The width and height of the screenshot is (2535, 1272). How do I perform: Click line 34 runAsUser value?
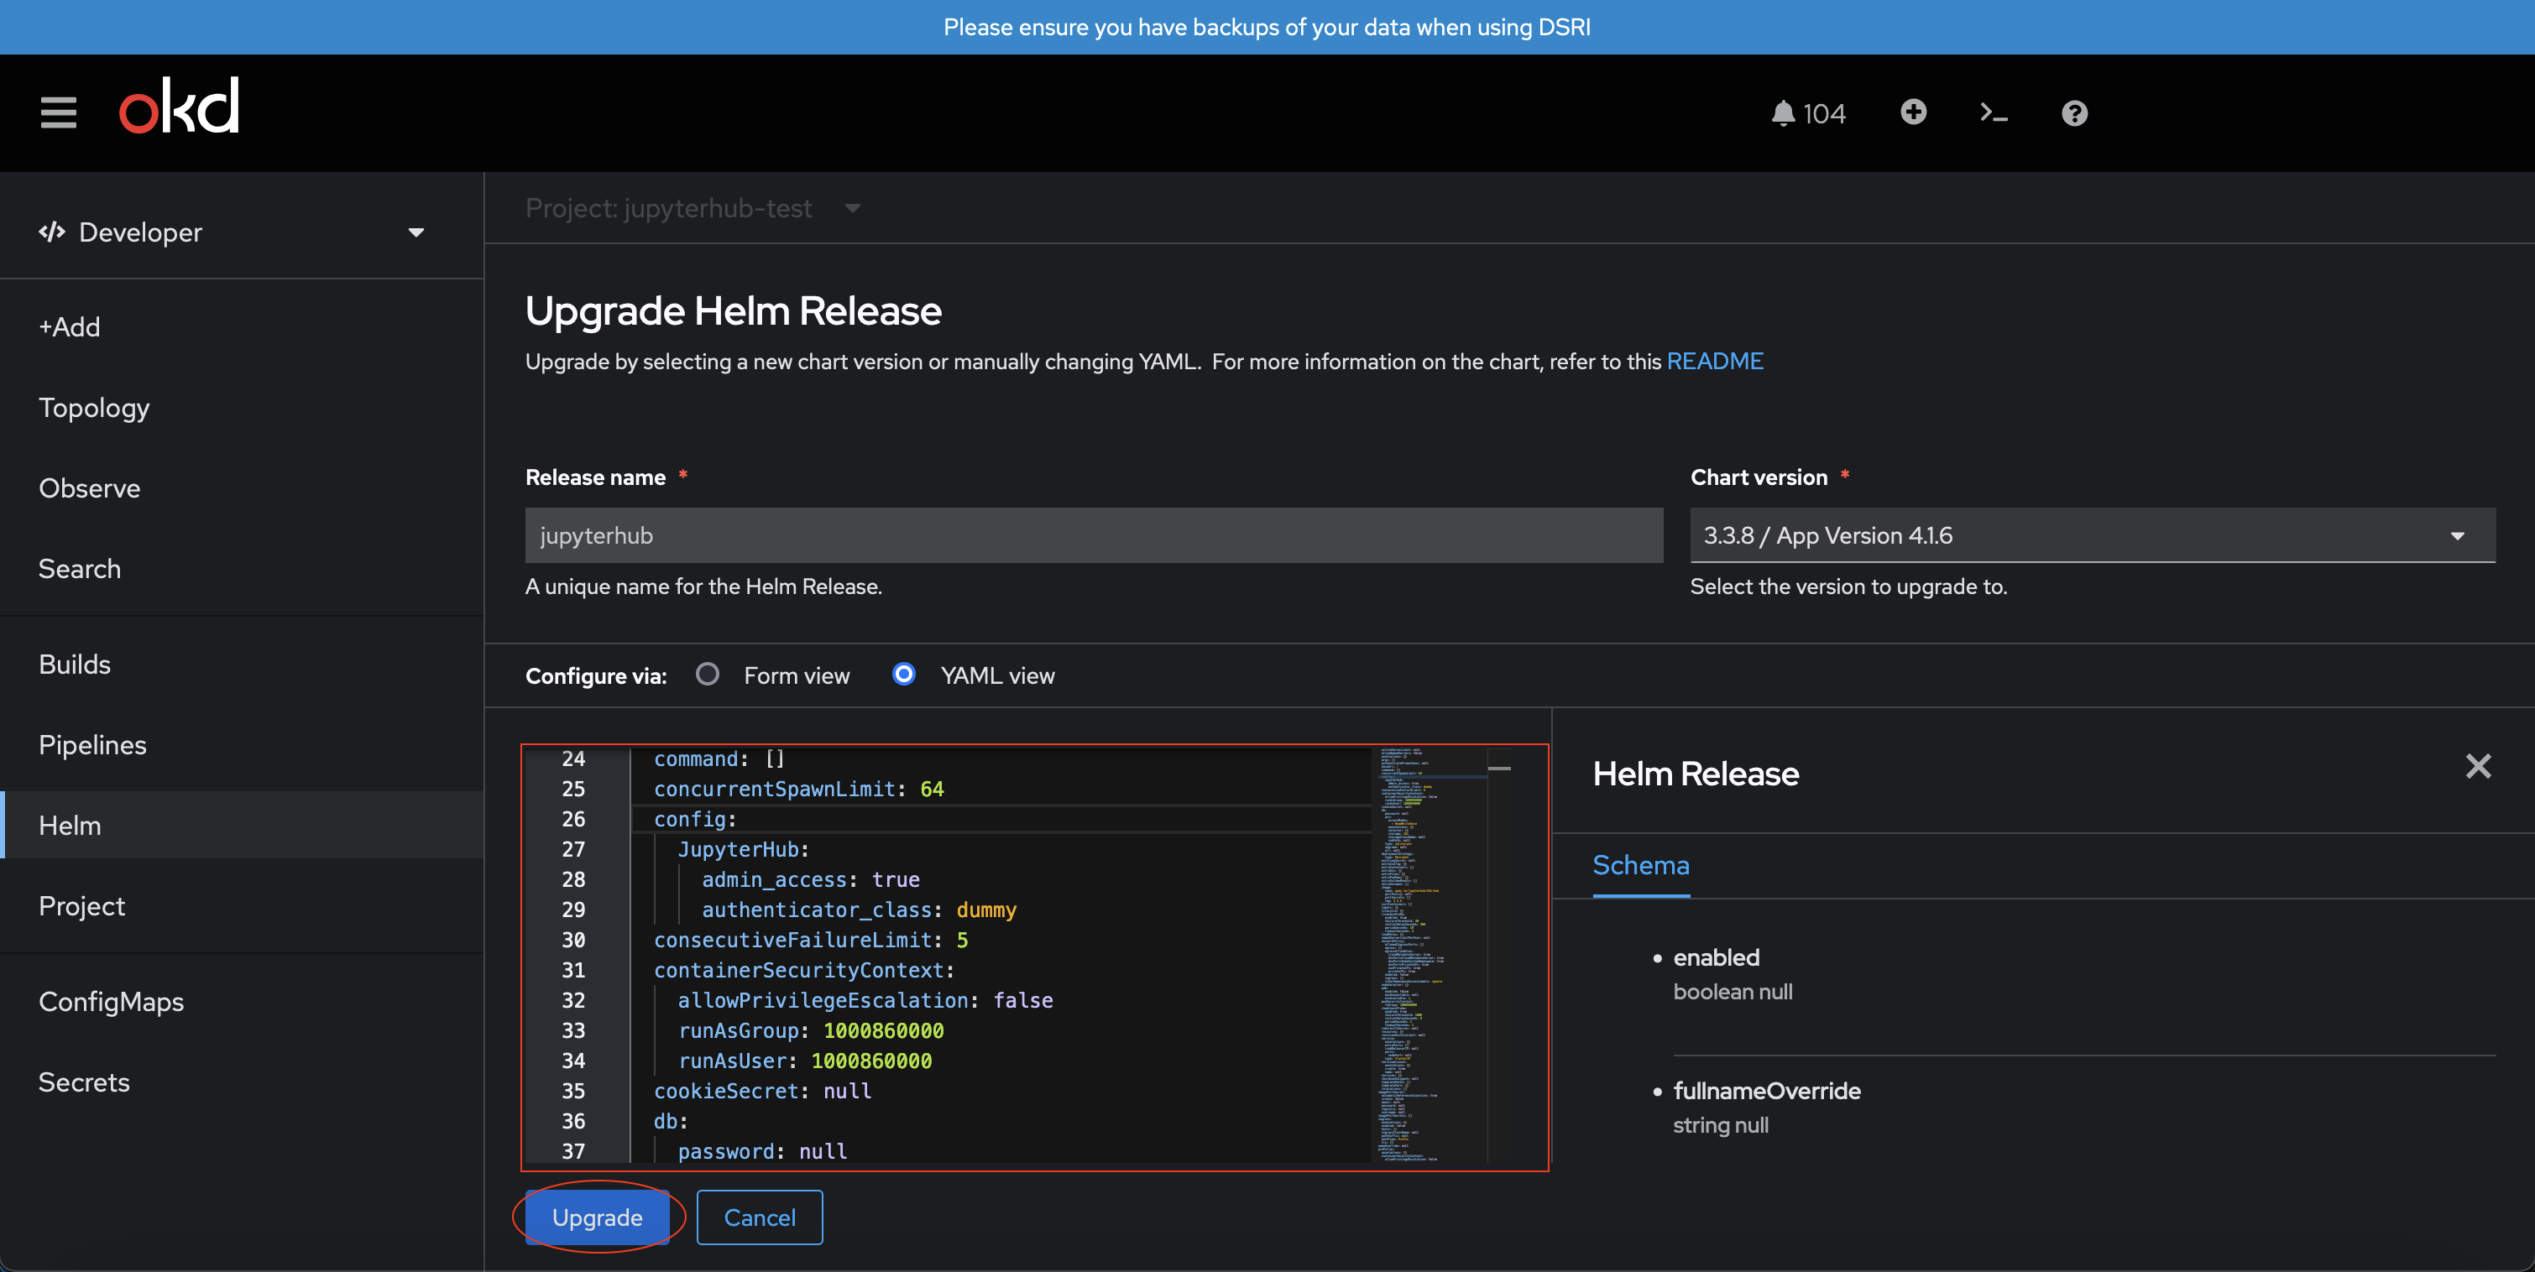click(x=872, y=1061)
